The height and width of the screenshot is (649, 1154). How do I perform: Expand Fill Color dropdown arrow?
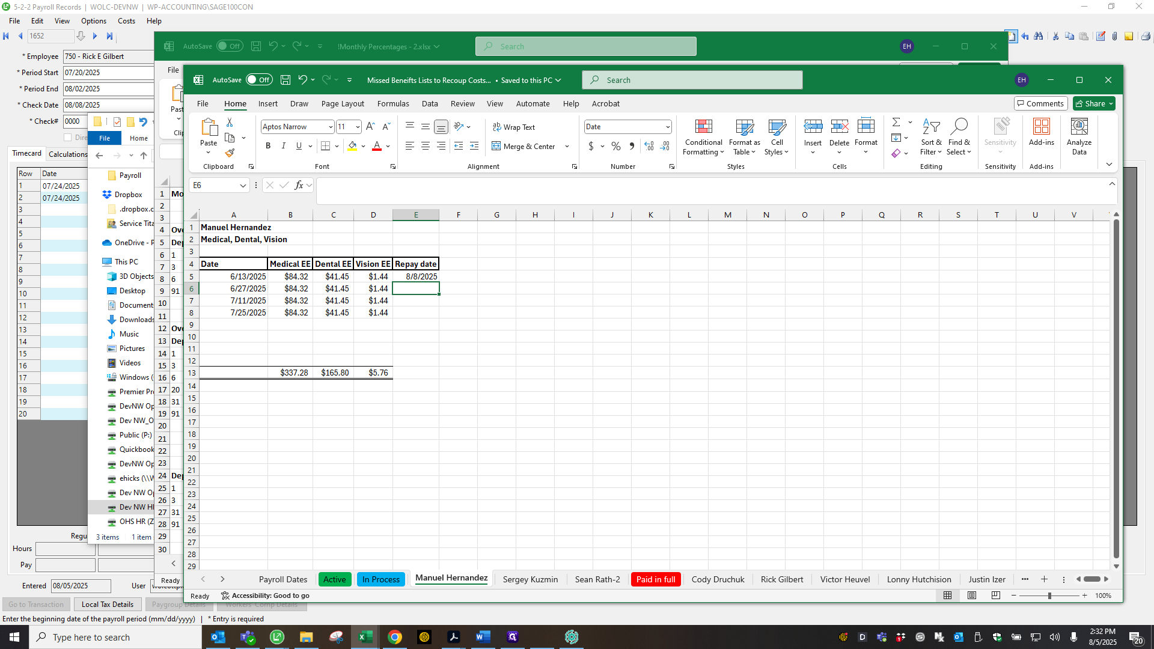363,146
